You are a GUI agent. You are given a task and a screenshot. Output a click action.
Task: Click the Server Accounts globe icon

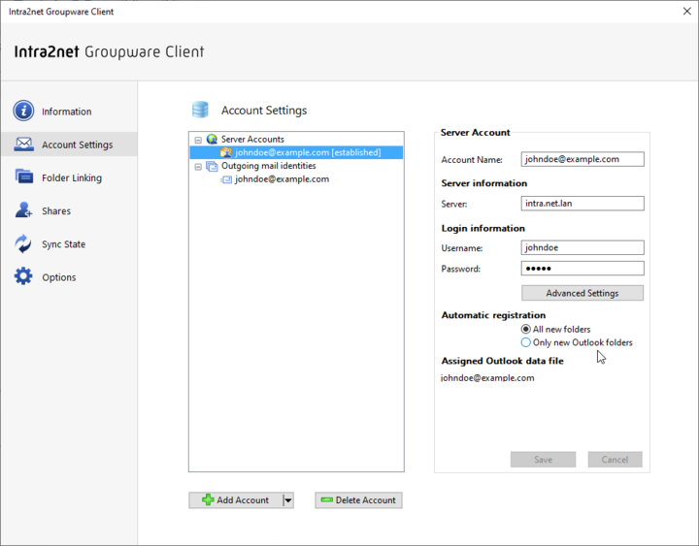click(213, 140)
